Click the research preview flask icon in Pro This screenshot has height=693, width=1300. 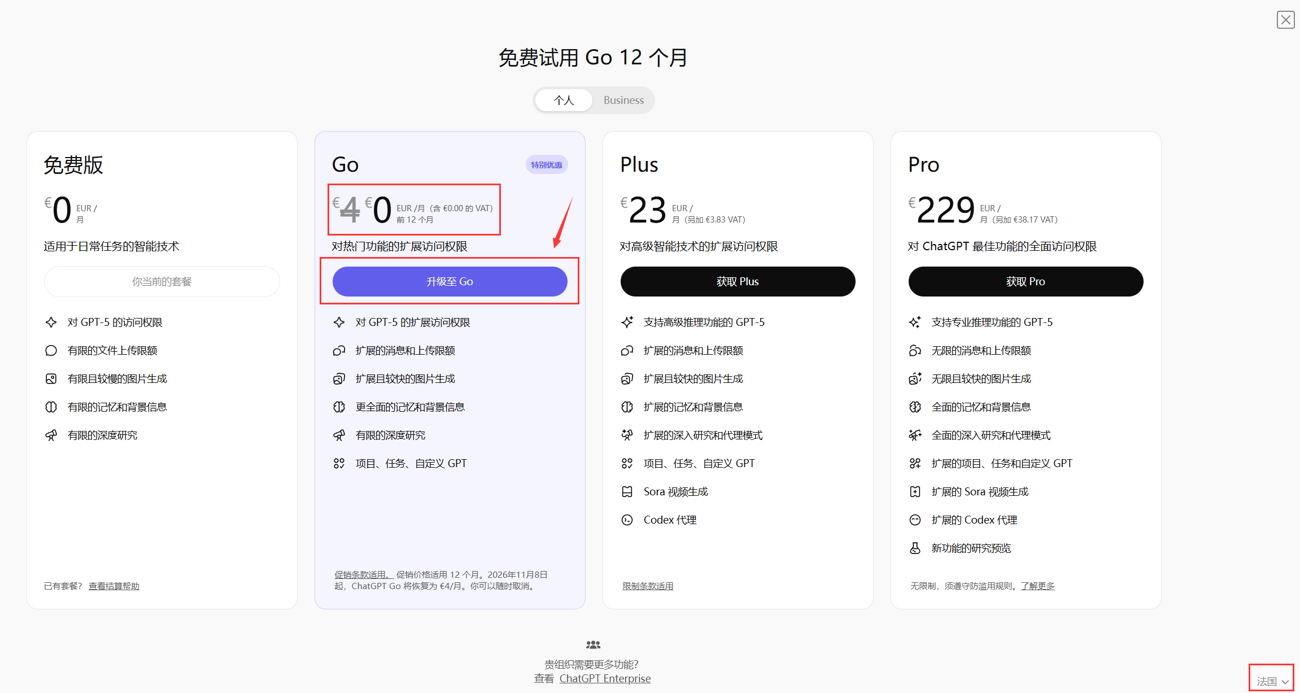coord(915,548)
